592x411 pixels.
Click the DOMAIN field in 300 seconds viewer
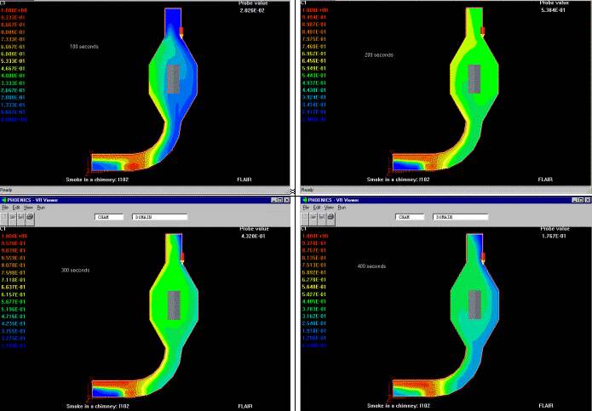pyautogui.click(x=159, y=217)
